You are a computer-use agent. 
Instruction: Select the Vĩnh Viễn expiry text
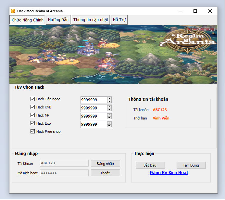tap(161, 118)
